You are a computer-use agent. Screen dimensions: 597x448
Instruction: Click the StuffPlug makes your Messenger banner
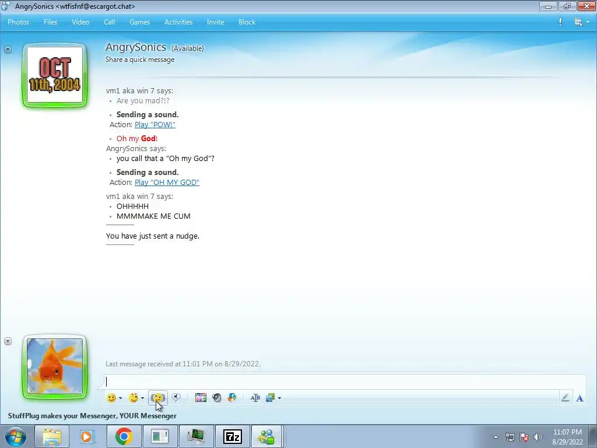tap(92, 415)
